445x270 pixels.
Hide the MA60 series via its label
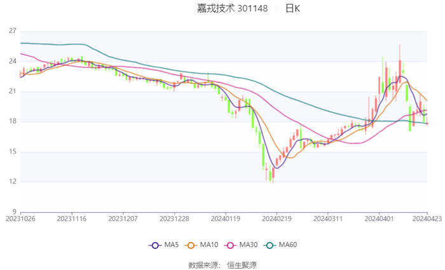[x=288, y=245]
